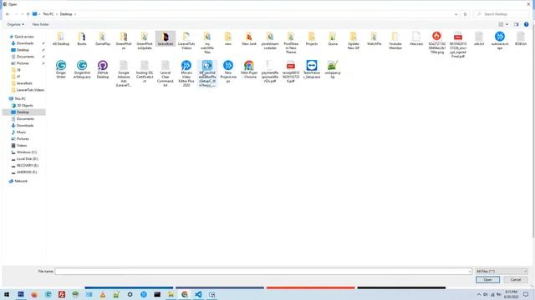The width and height of the screenshot is (535, 300).
Task: Open Visual Studio Code from the taskbar
Action: (x=198, y=294)
